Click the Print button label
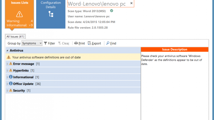Viewport: 214px width, 120px height. [82, 43]
